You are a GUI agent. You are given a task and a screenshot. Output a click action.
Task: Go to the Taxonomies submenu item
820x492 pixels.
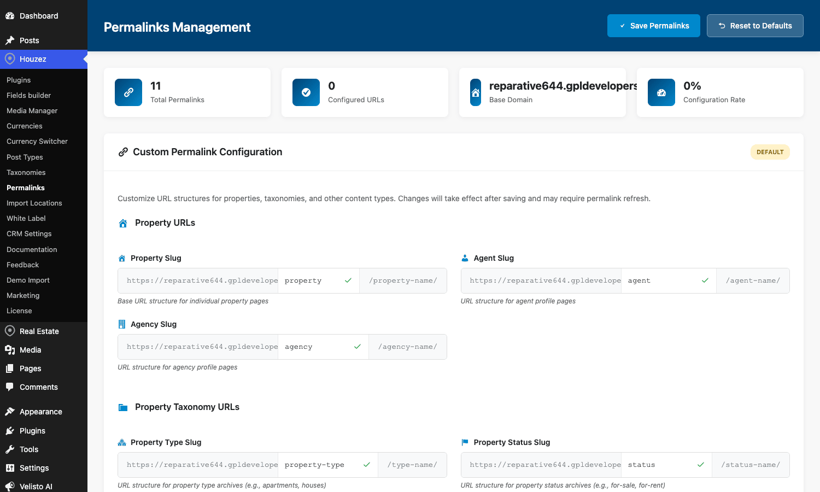click(26, 172)
